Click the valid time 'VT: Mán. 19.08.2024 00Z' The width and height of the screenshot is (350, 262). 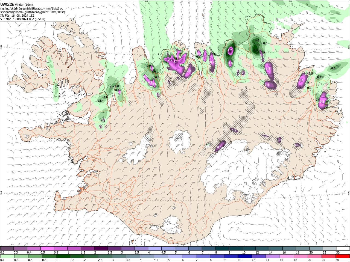coord(17,19)
